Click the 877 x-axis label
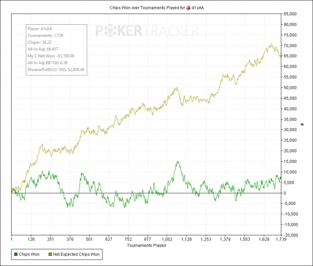 pyautogui.click(x=148, y=239)
